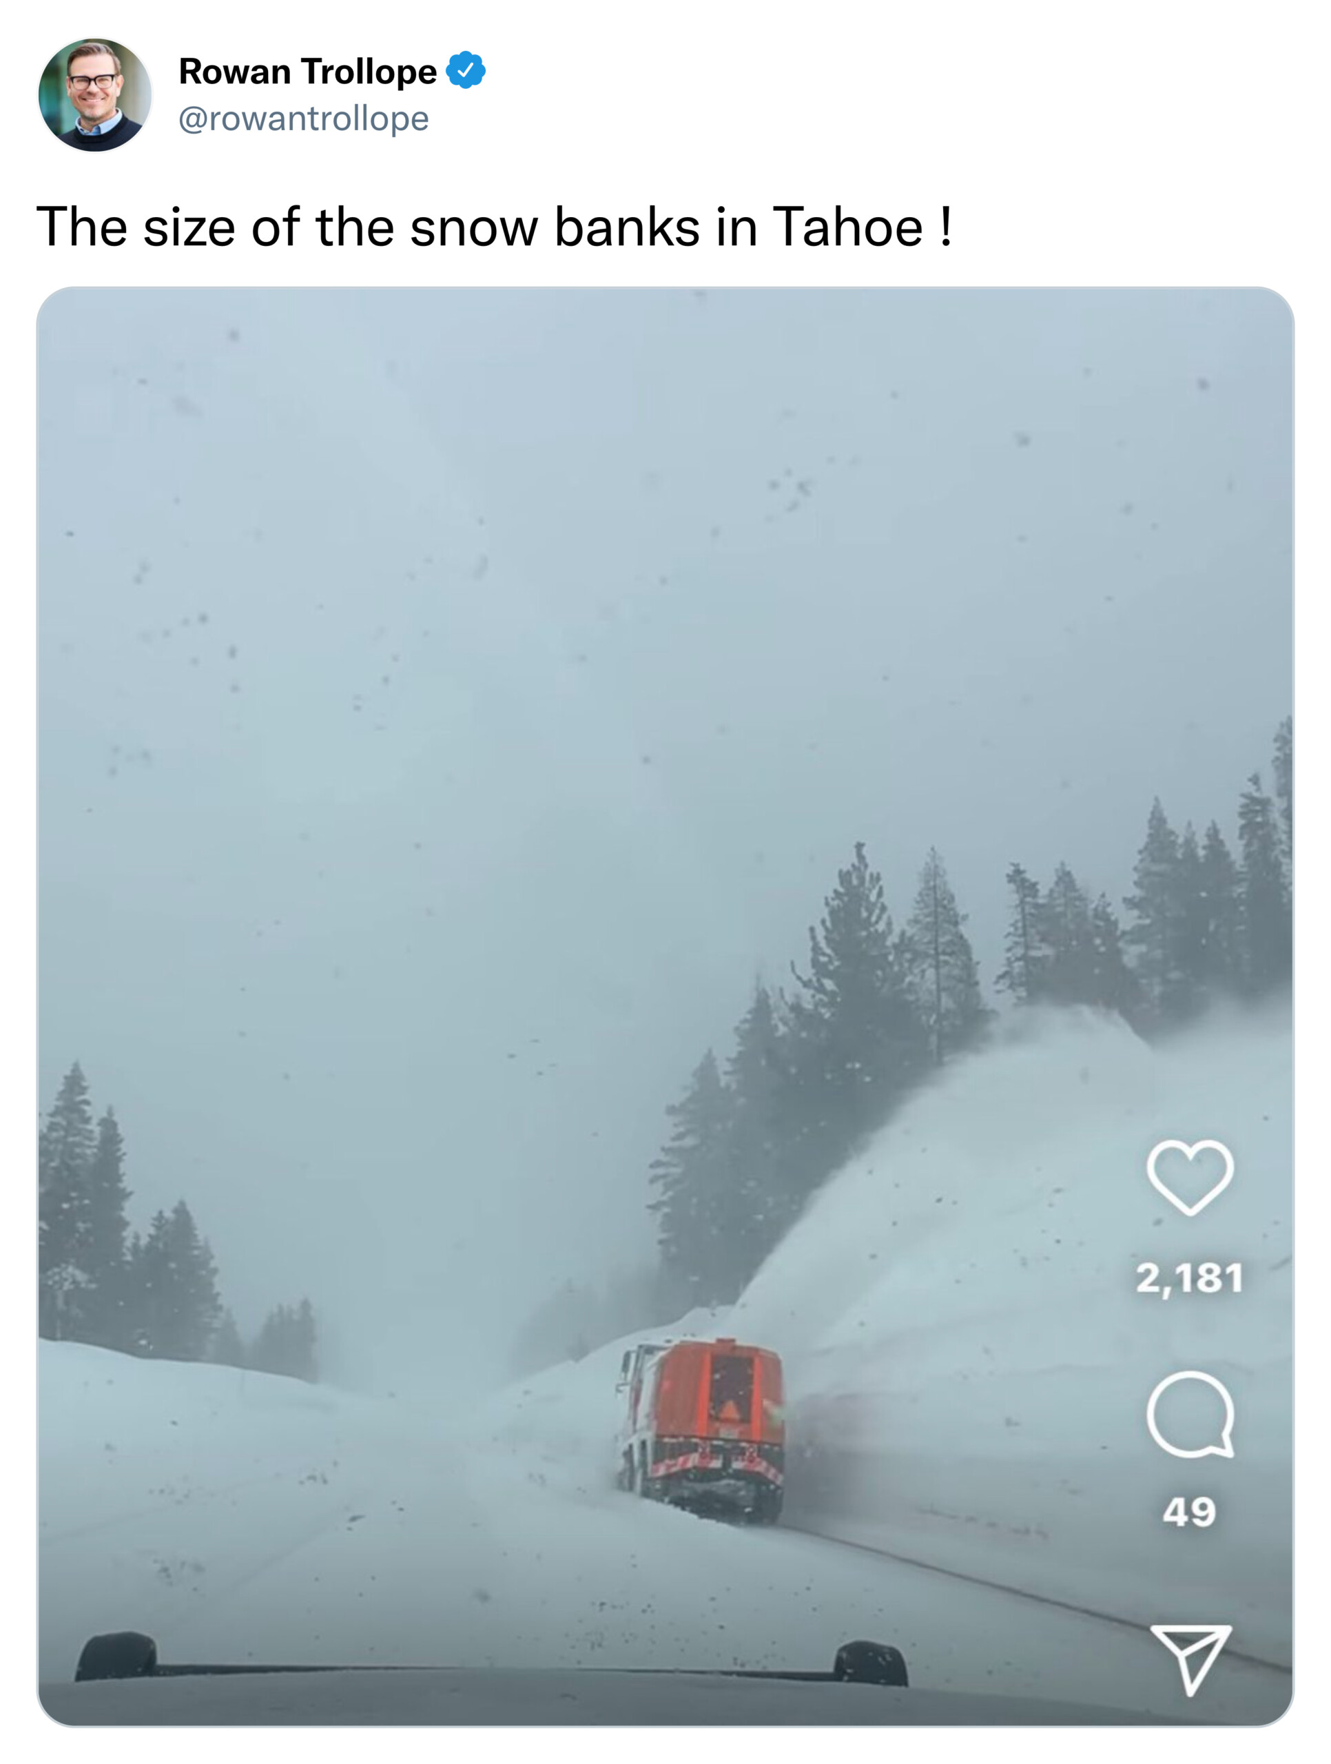This screenshot has height=1764, width=1331.
Task: Click the left wiper nozzle on the hood
Action: [116, 1656]
